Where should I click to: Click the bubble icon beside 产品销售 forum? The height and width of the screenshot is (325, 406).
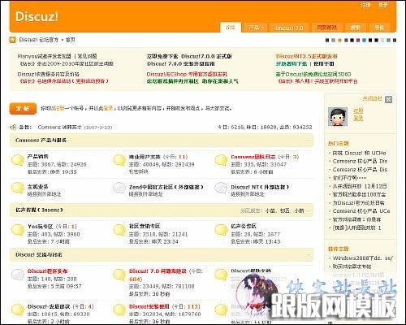(18, 160)
